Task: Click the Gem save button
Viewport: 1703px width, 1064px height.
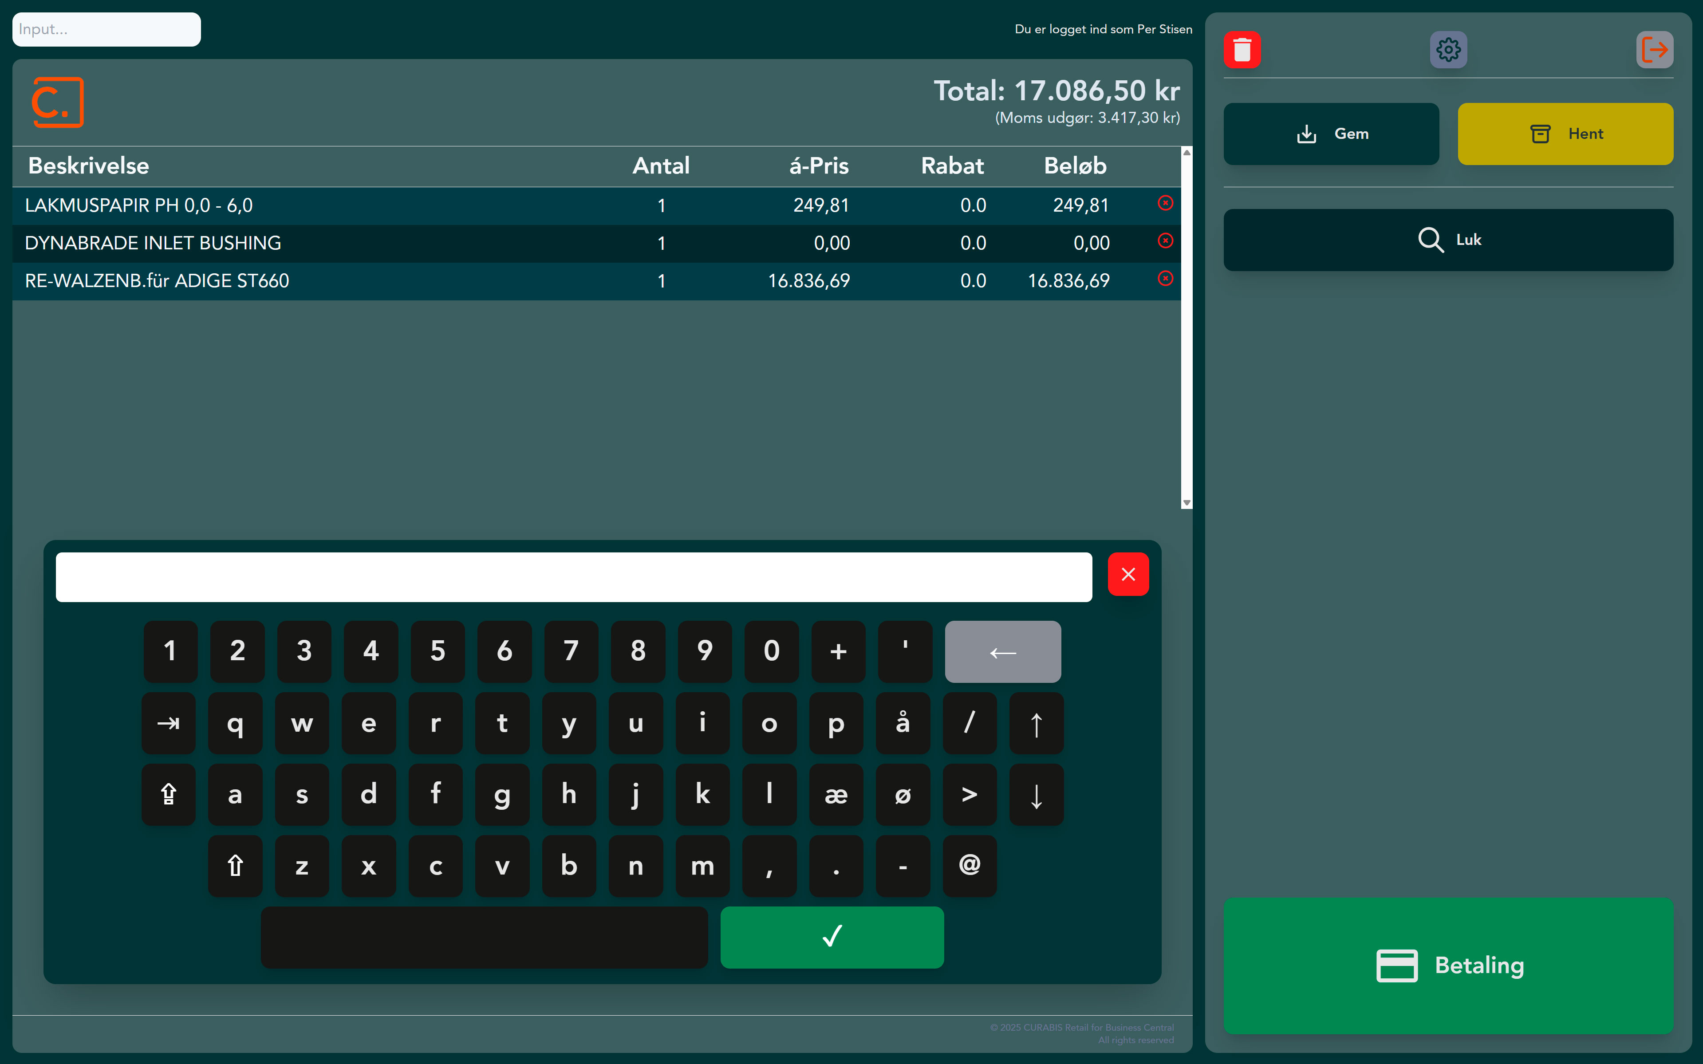Action: pyautogui.click(x=1330, y=134)
